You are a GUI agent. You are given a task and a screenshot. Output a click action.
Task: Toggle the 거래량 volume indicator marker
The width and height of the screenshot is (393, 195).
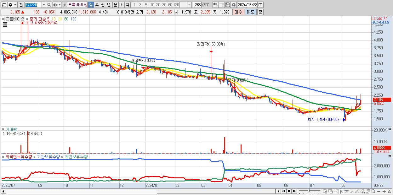coord(3,129)
